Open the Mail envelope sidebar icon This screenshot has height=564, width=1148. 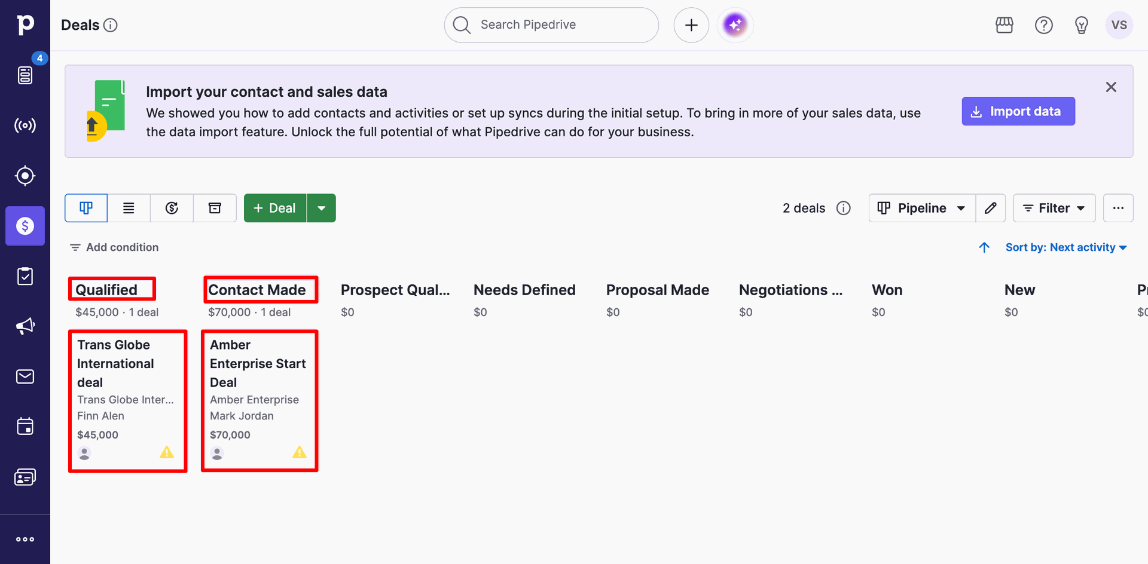[25, 376]
